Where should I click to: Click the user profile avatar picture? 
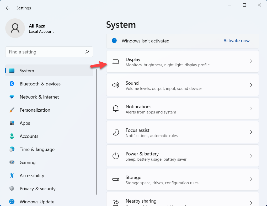click(15, 28)
